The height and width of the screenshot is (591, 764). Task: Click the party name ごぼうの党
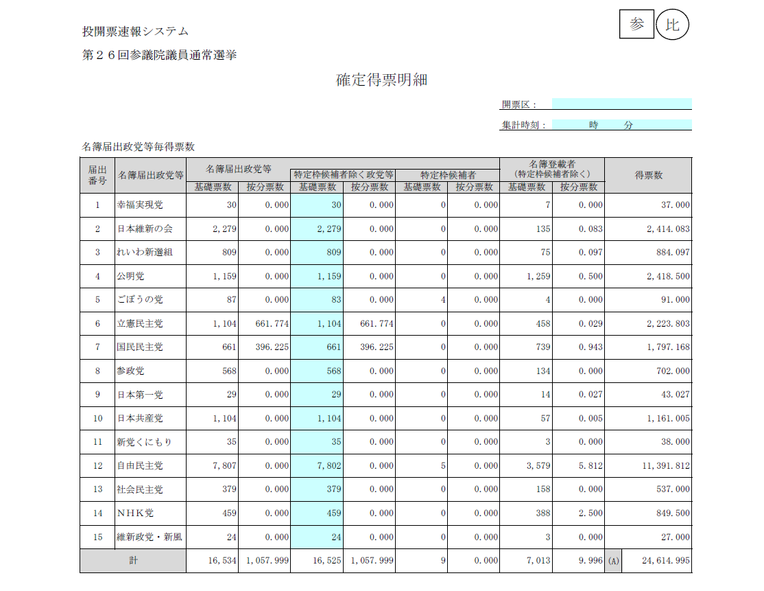click(140, 299)
